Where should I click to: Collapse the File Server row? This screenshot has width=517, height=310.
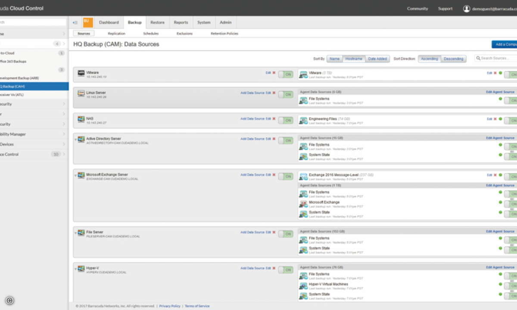[75, 233]
